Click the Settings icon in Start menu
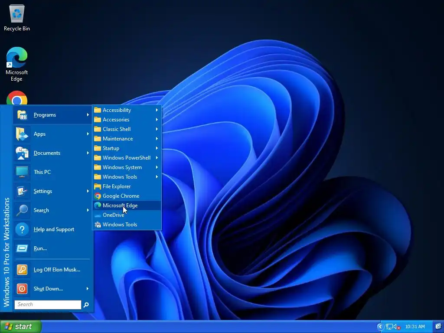444x333 pixels. [x=22, y=191]
